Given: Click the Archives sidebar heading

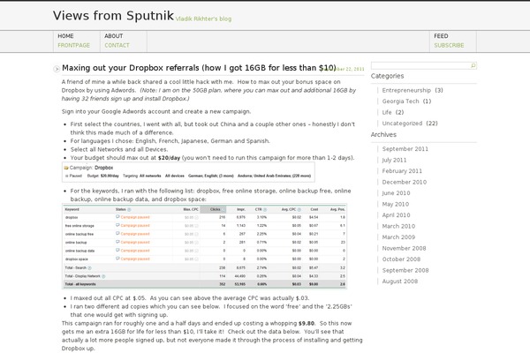Looking at the screenshot, I should point(383,134).
